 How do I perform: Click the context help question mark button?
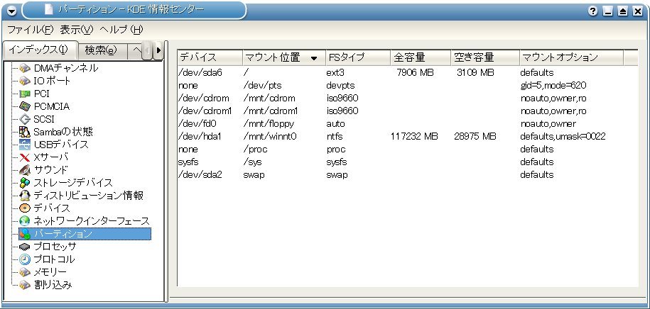click(x=593, y=11)
